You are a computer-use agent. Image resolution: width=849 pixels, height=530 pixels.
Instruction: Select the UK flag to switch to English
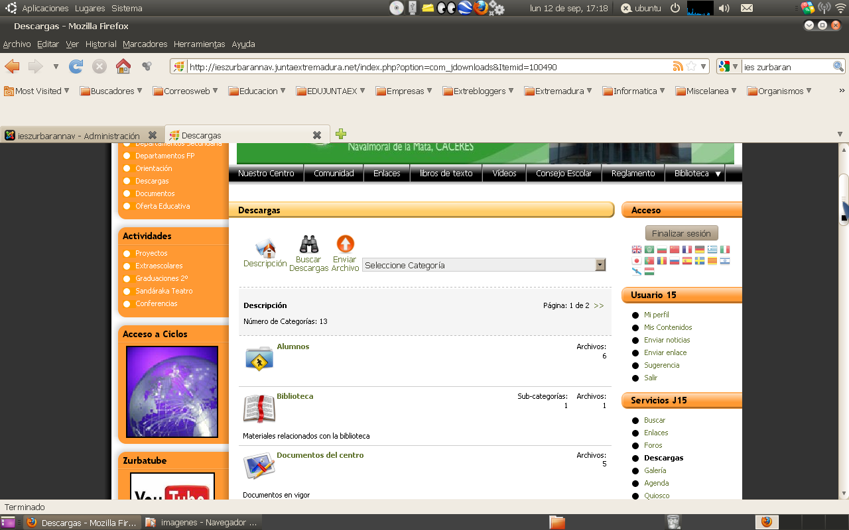[x=637, y=249]
